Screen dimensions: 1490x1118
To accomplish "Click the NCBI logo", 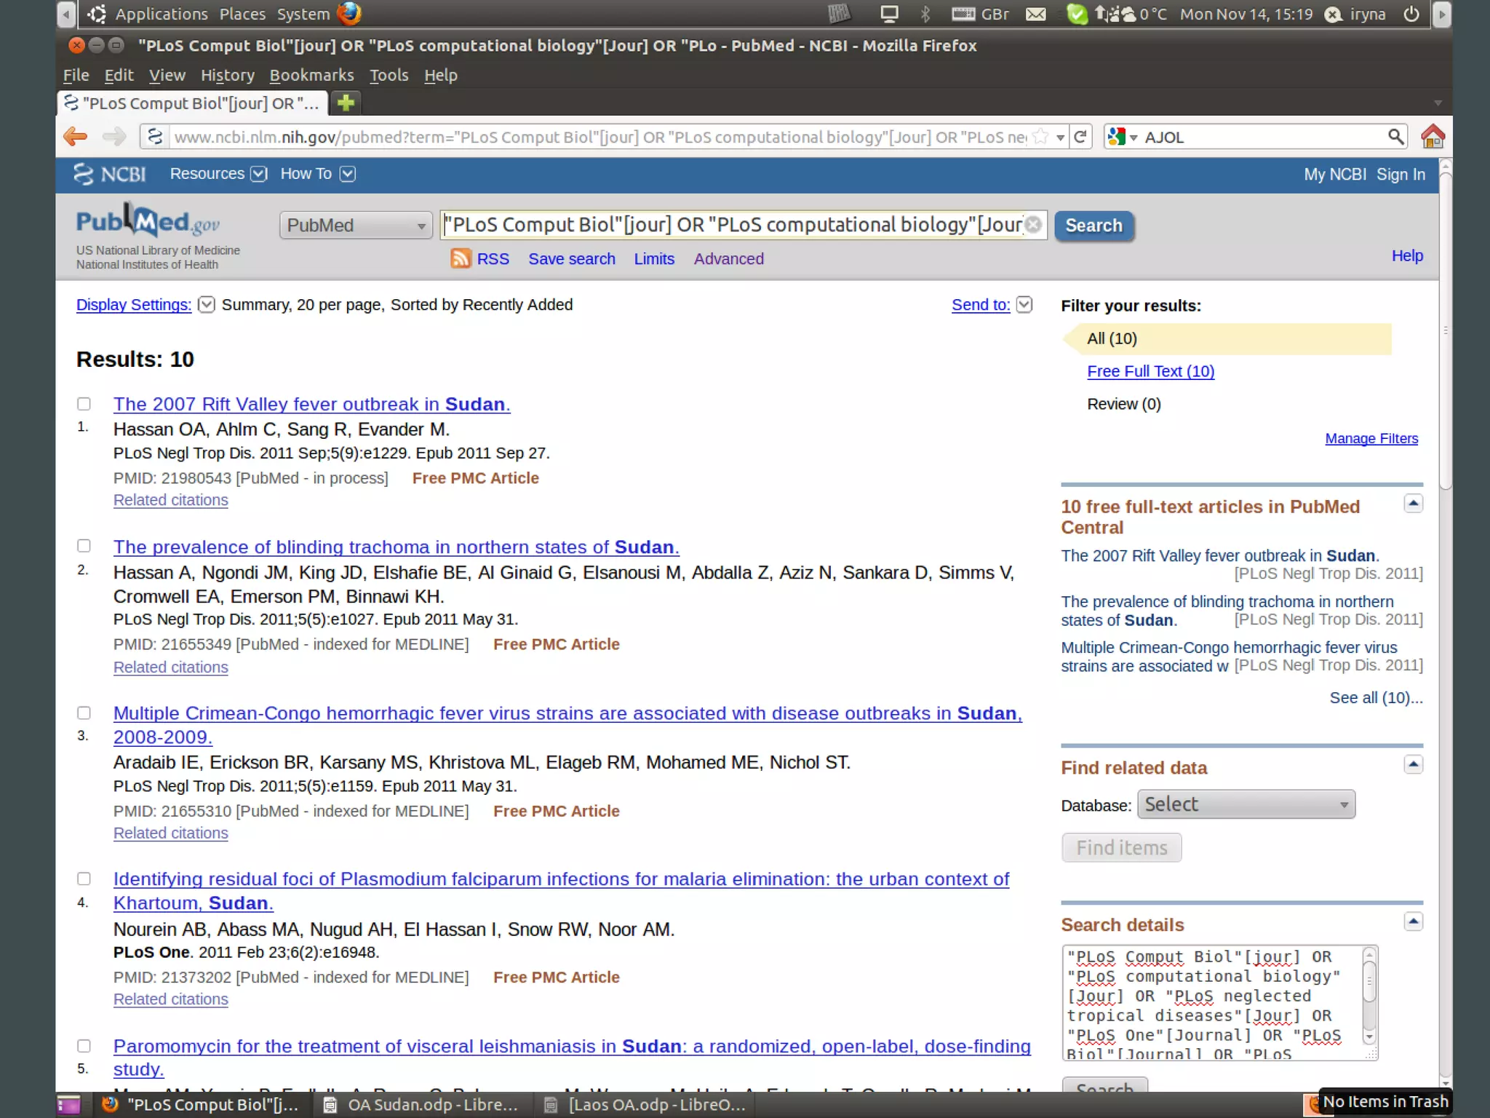I will pos(110,174).
